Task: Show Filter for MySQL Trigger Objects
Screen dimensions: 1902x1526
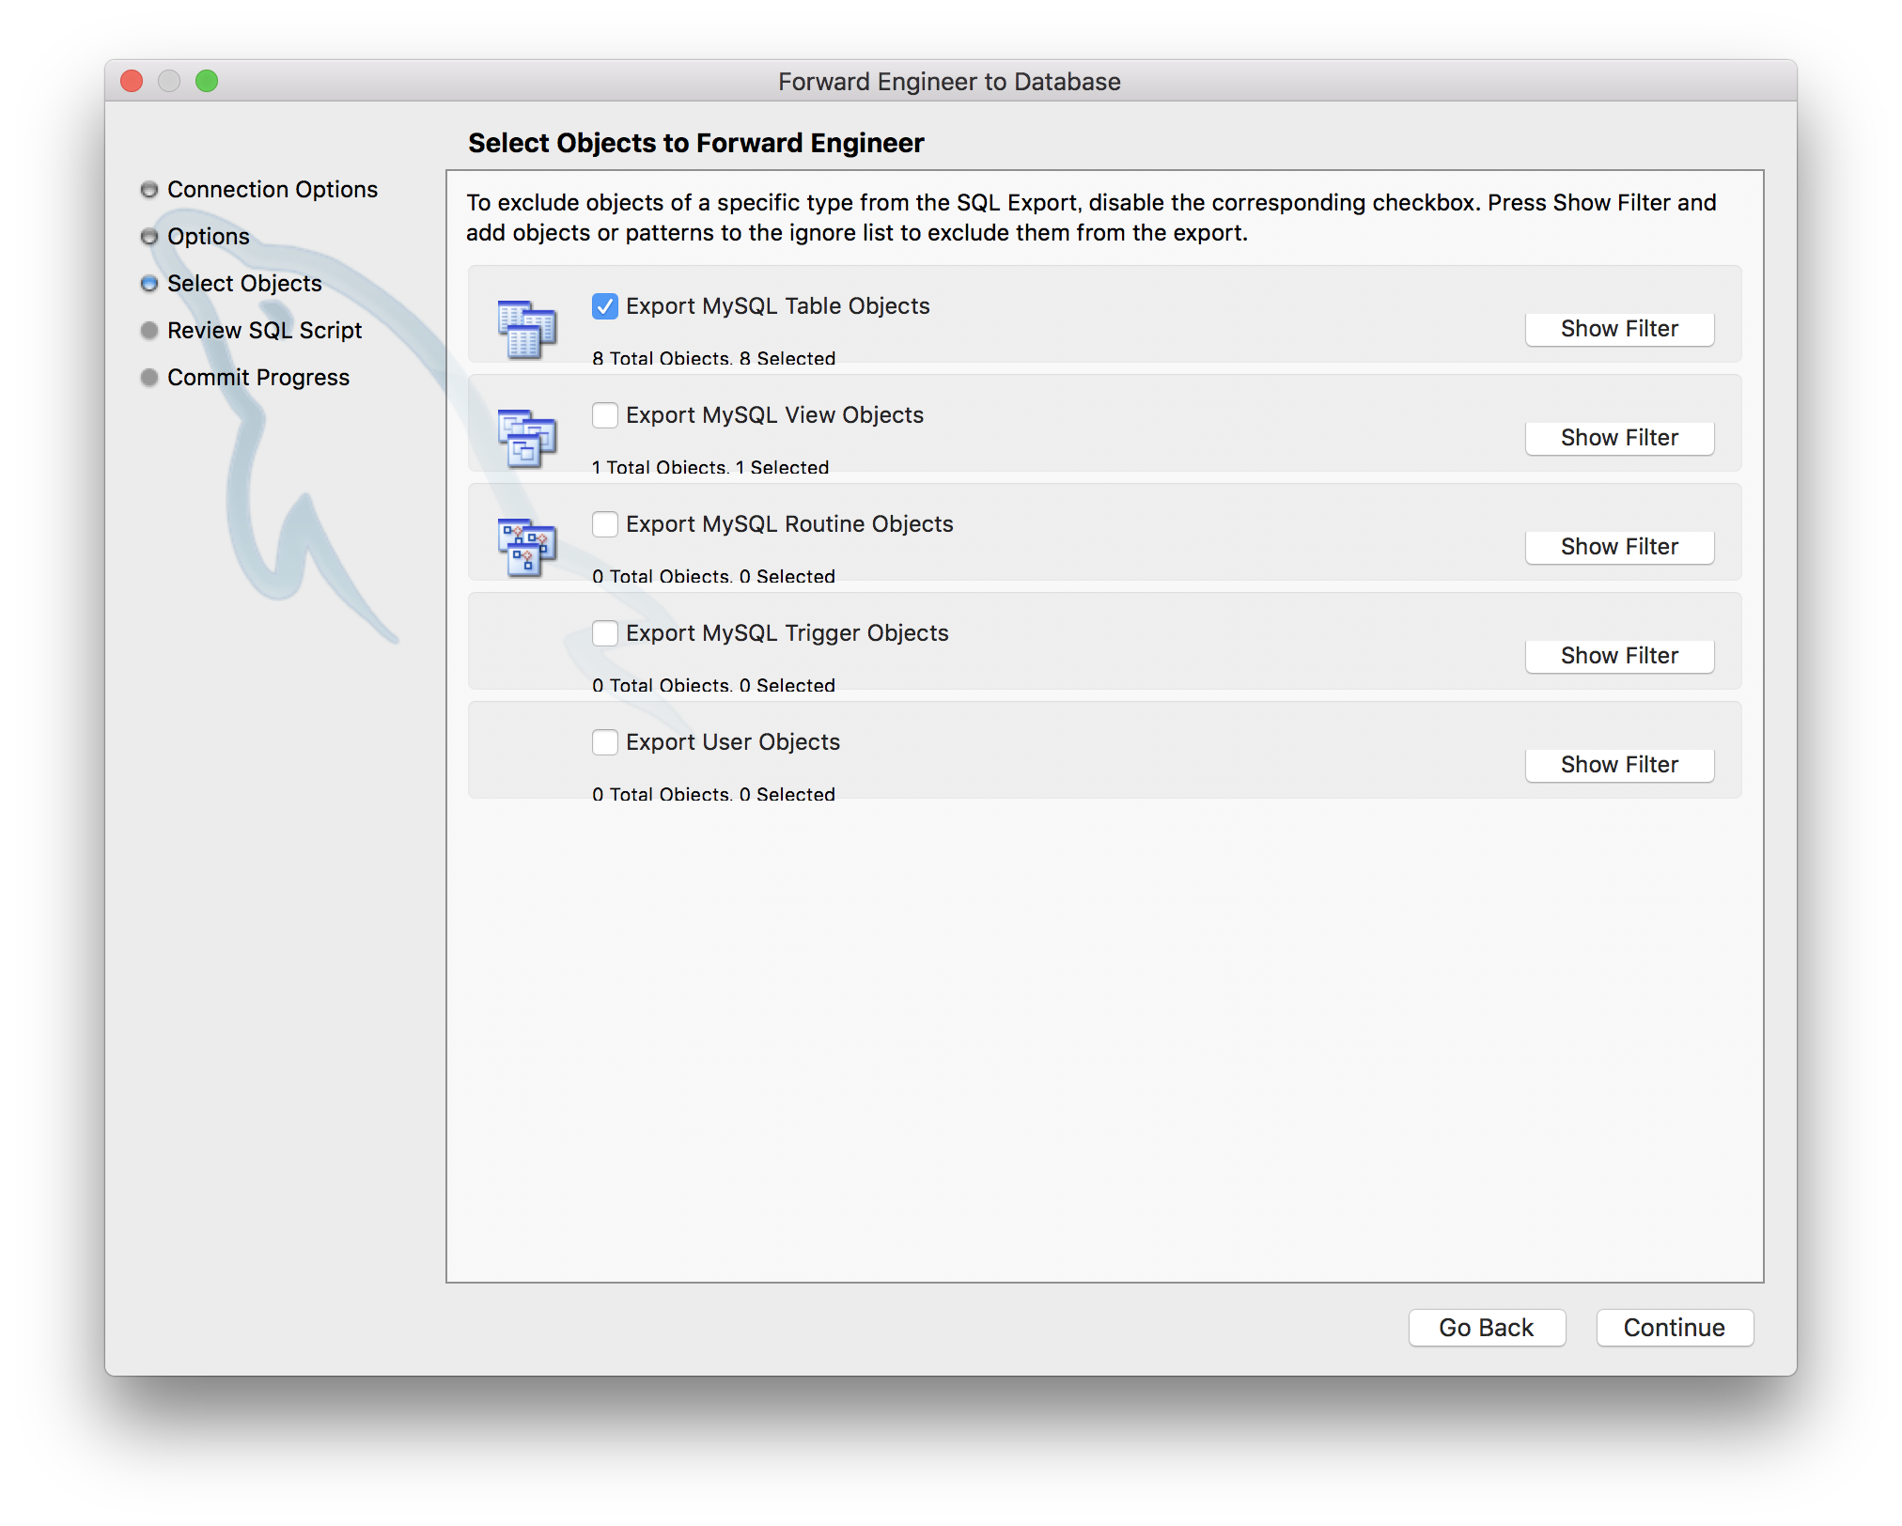Action: 1619,654
